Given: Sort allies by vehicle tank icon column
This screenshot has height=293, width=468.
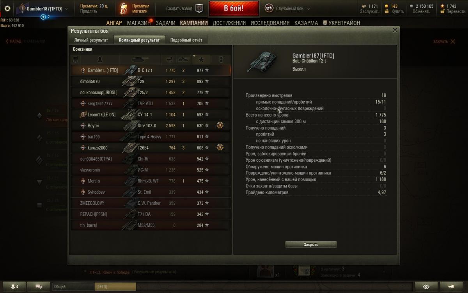Looking at the screenshot, I should [x=140, y=59].
